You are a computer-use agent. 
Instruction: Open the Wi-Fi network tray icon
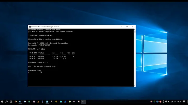point(172,102)
